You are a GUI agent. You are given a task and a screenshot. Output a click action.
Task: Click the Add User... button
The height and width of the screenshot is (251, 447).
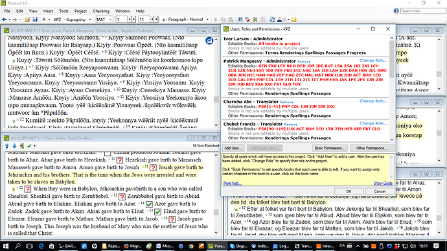233,148
